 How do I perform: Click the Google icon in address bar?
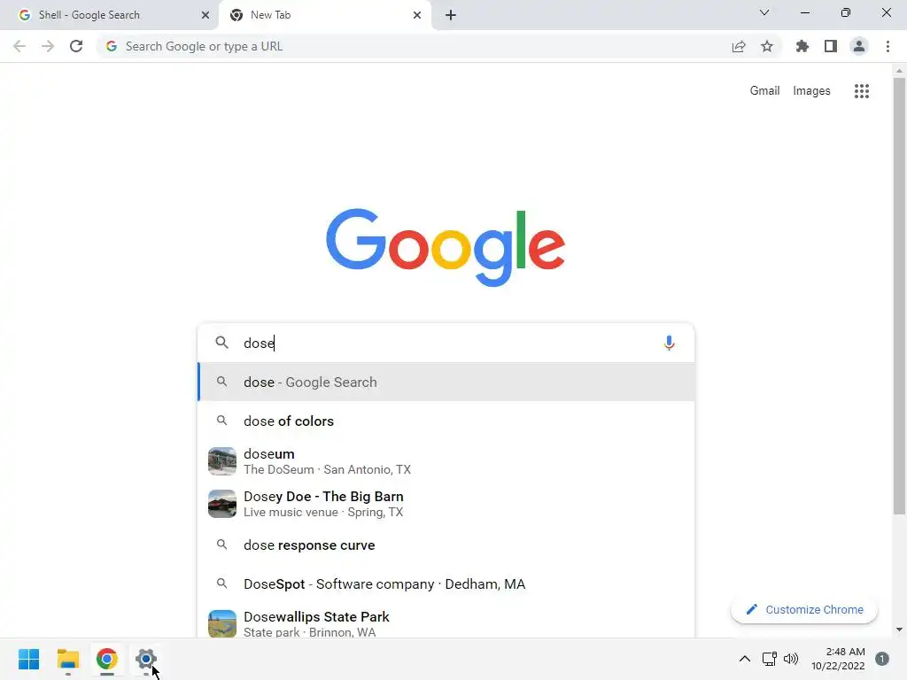[x=112, y=46]
